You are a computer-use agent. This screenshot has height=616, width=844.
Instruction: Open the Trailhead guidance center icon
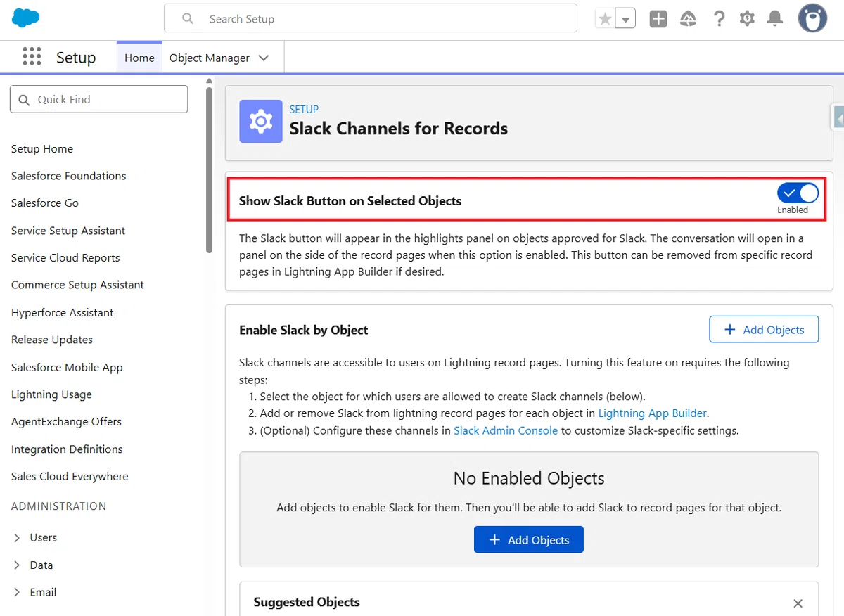[689, 19]
